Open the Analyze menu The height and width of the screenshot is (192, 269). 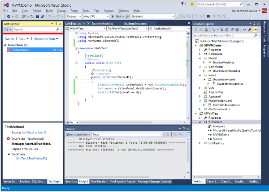tap(108, 9)
